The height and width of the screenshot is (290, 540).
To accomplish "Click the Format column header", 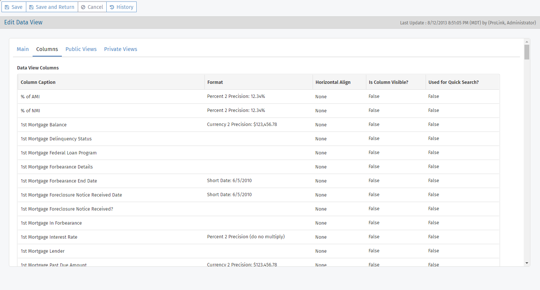I will (215, 82).
